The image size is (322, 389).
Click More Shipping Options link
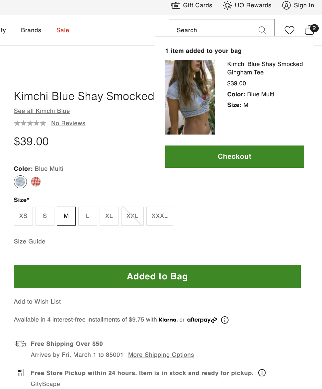click(161, 354)
